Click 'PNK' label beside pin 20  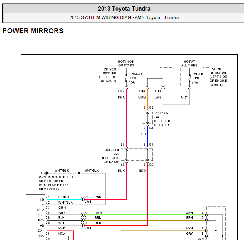98,197
